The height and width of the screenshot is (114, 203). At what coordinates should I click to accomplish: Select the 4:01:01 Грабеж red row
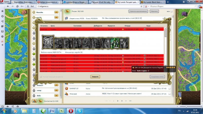(102, 56)
